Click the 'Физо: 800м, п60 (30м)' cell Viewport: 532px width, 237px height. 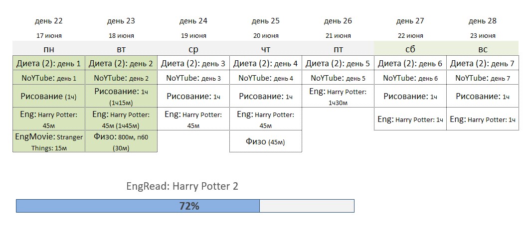click(121, 141)
